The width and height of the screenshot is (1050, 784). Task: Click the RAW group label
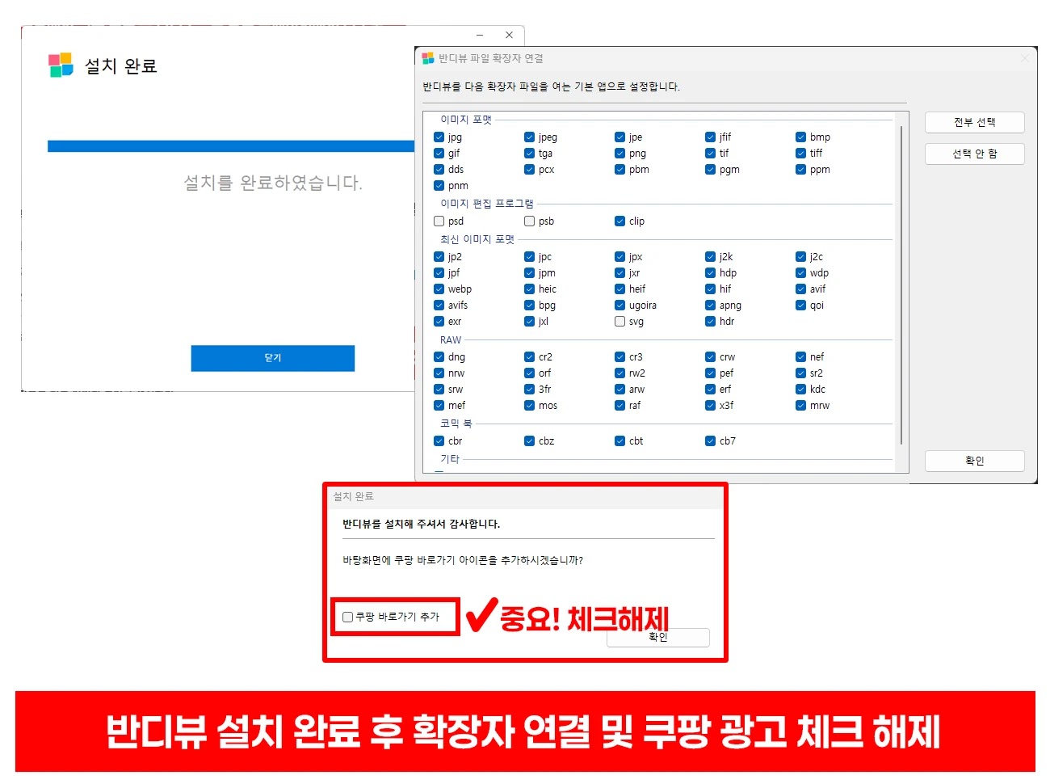[x=451, y=340]
